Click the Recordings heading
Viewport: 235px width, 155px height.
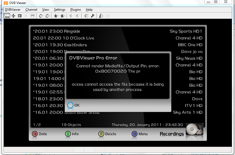click(x=172, y=134)
